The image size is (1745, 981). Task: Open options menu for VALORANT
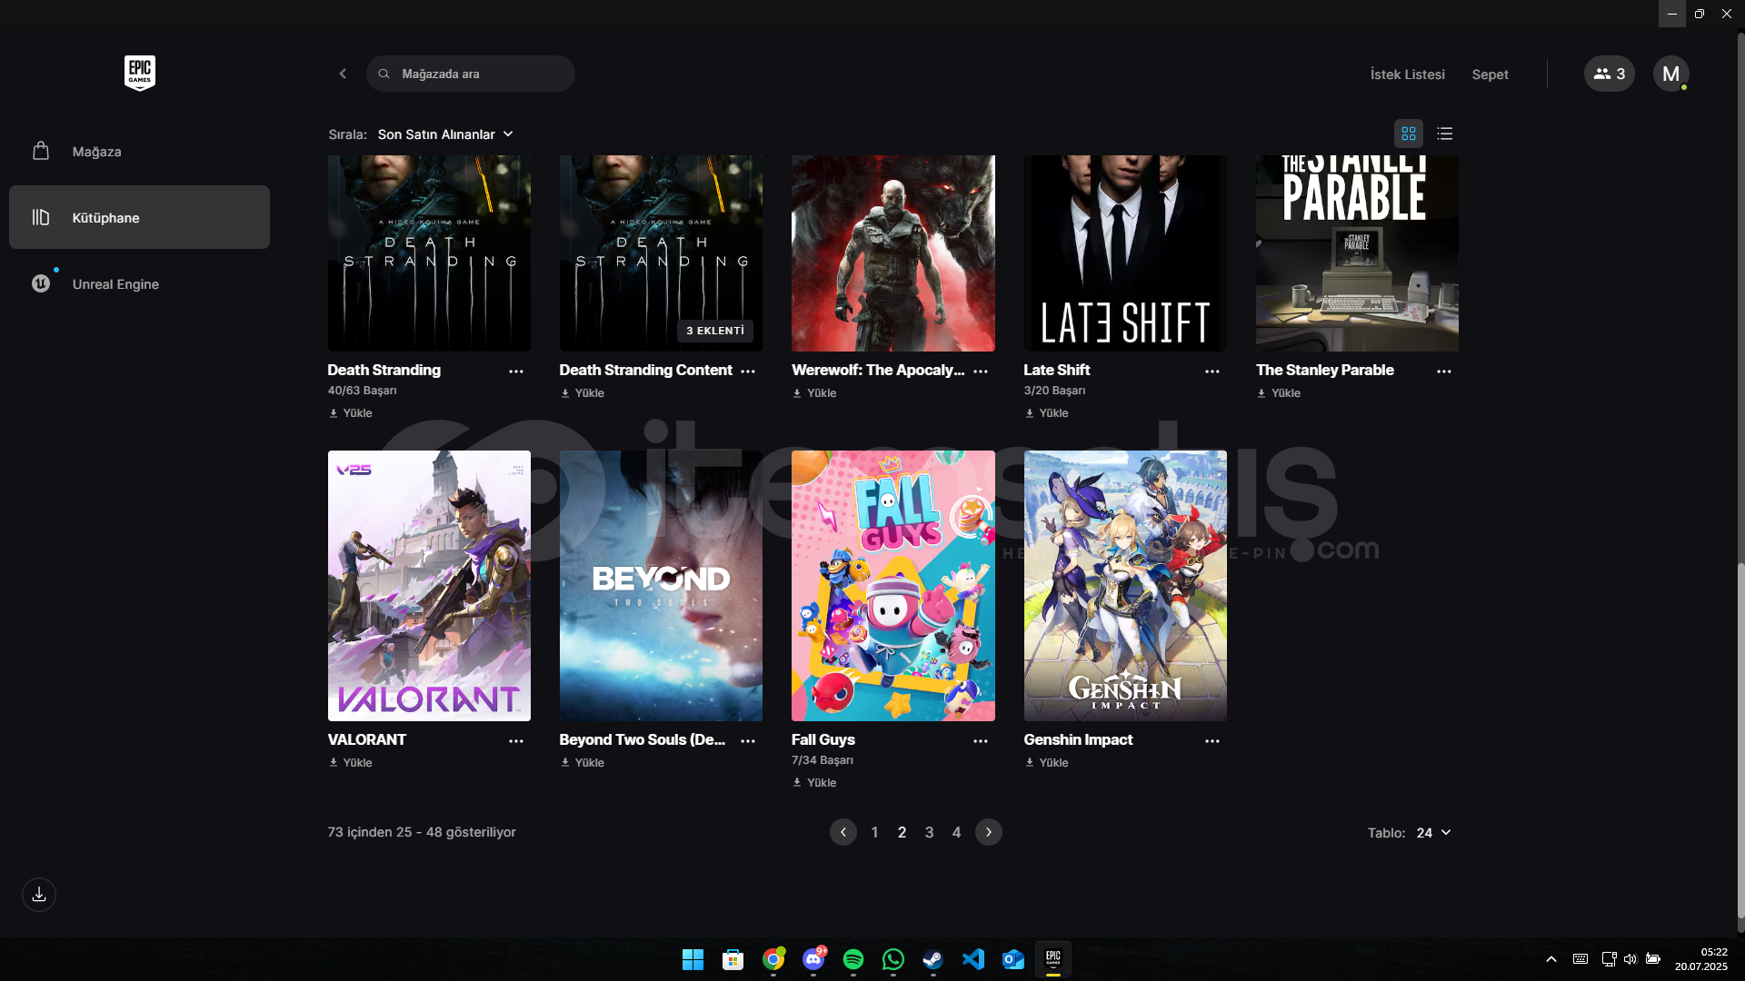coord(516,741)
